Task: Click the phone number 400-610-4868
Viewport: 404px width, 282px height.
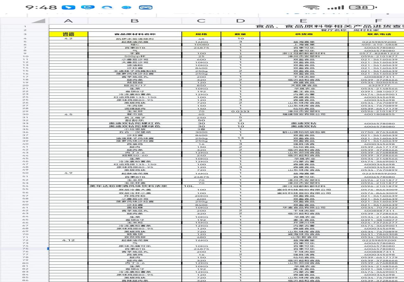Action: coord(376,45)
